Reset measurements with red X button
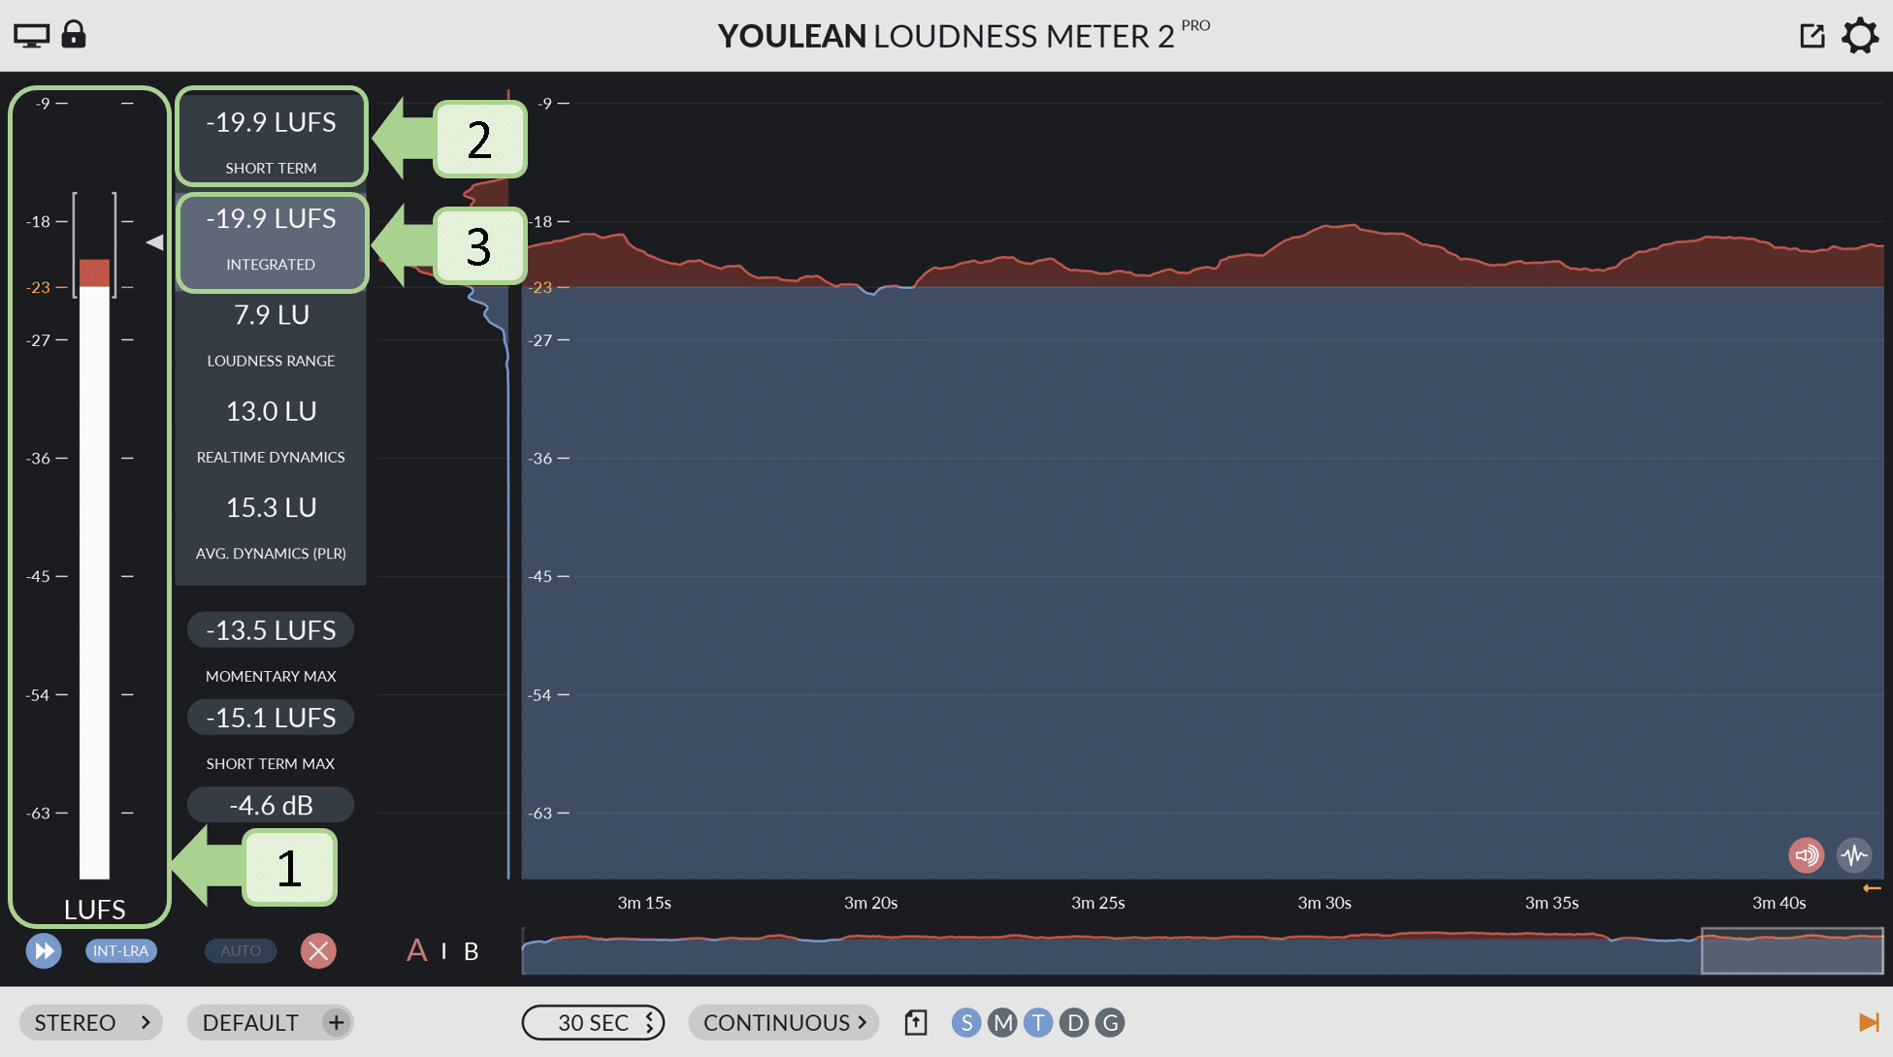 coord(318,950)
